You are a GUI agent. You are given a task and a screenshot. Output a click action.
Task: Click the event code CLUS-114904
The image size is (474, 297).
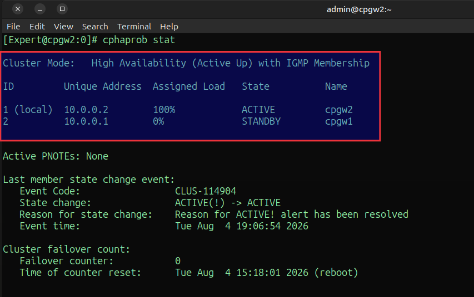pyautogui.click(x=206, y=191)
